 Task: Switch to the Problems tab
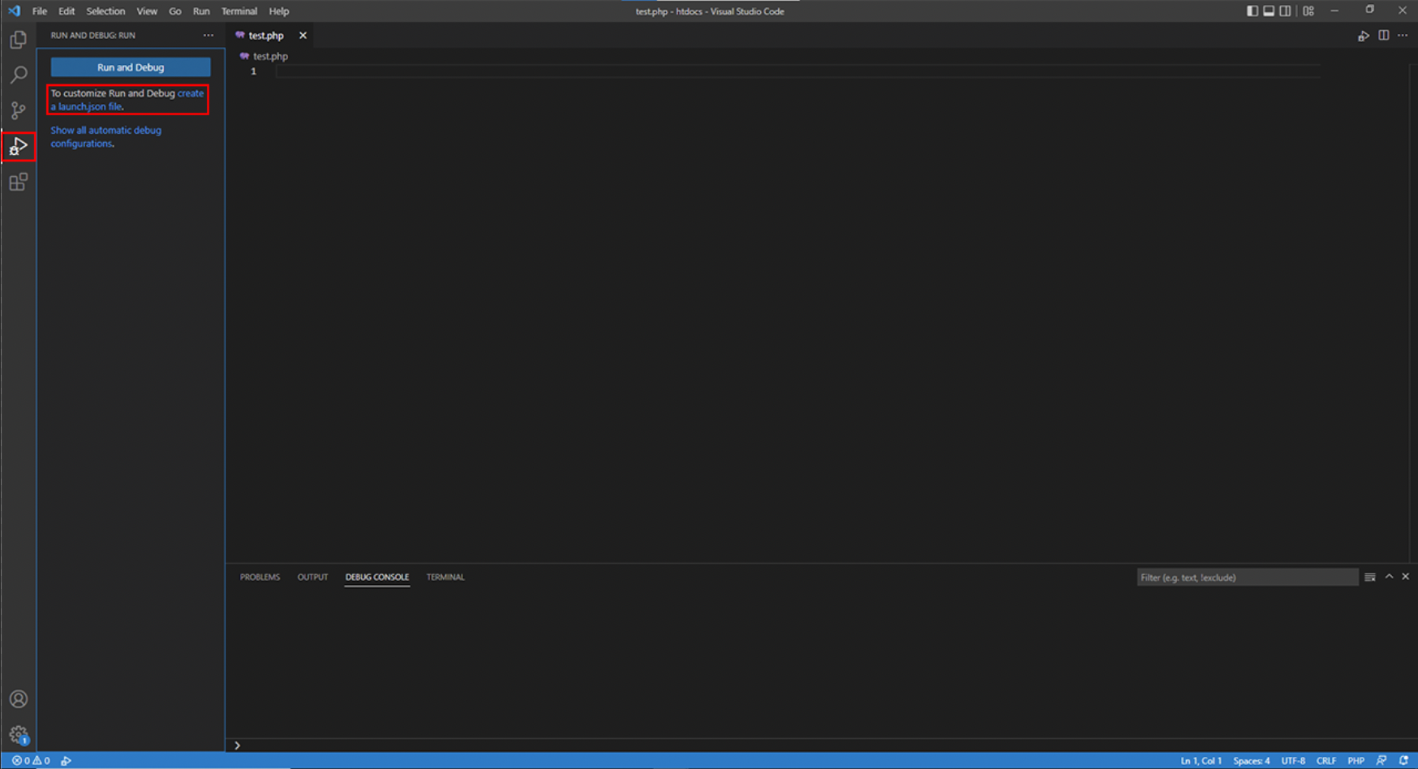[260, 577]
